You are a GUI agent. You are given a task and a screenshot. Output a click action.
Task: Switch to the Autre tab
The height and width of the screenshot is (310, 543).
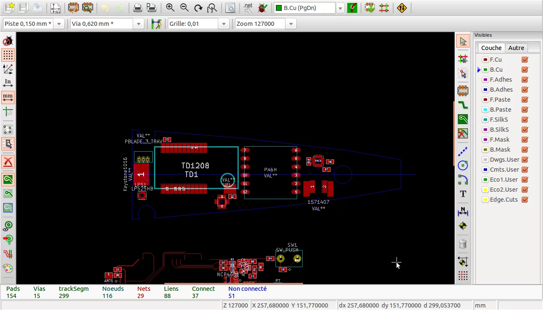516,48
